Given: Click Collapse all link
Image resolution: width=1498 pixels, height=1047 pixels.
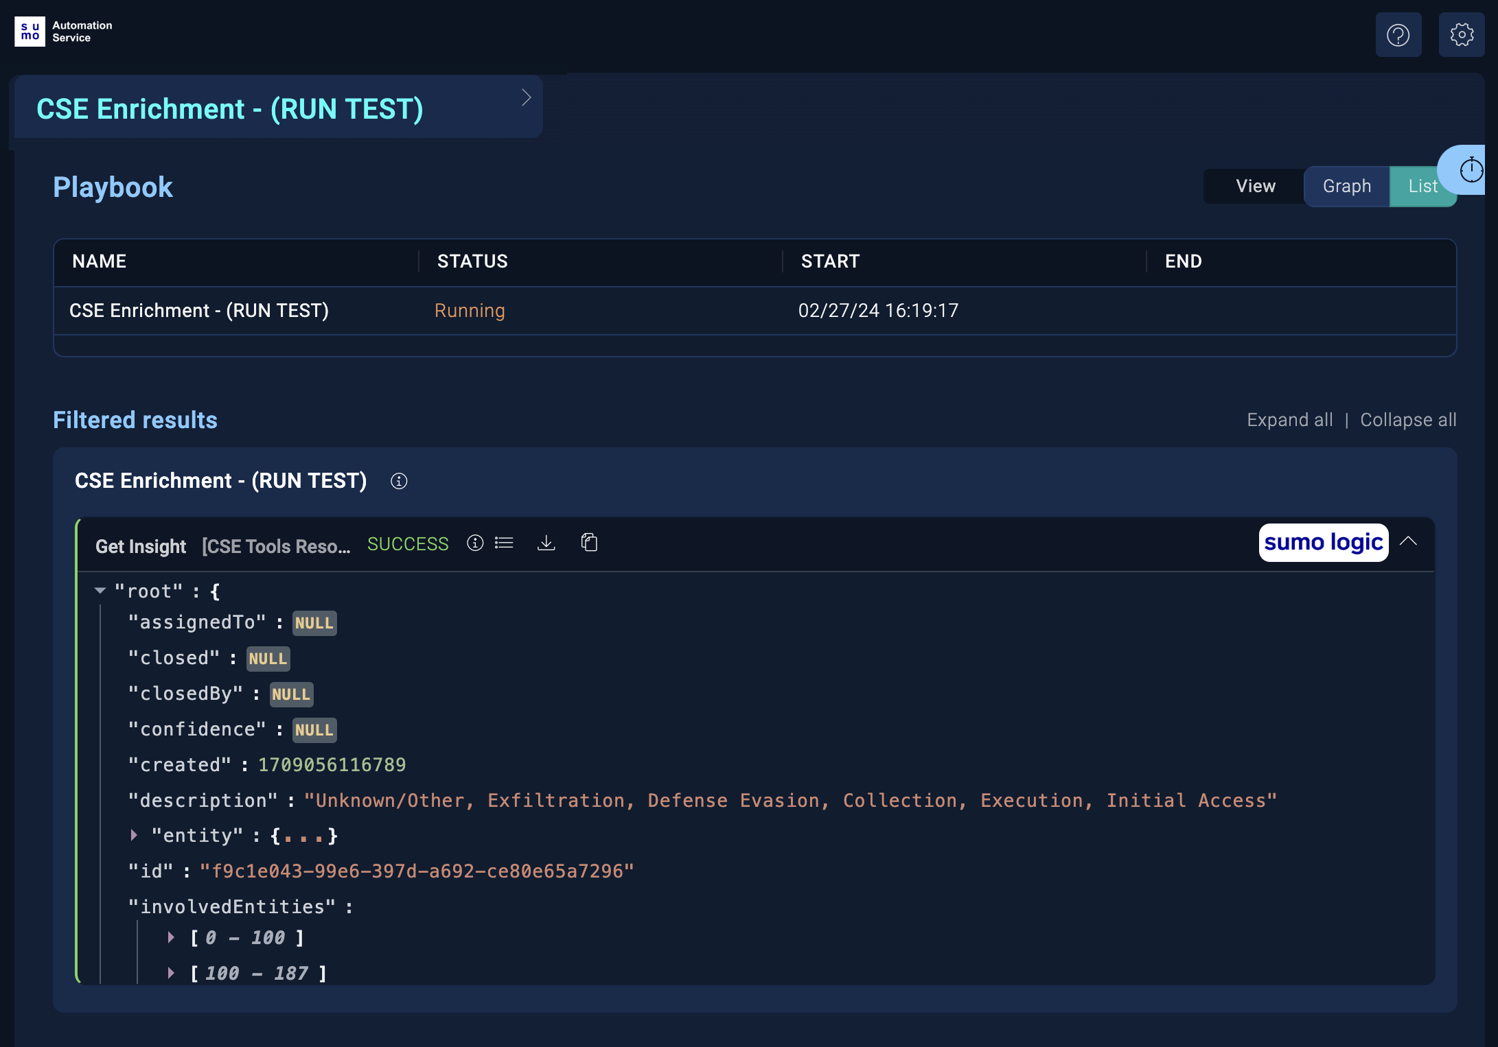Looking at the screenshot, I should [x=1407, y=420].
